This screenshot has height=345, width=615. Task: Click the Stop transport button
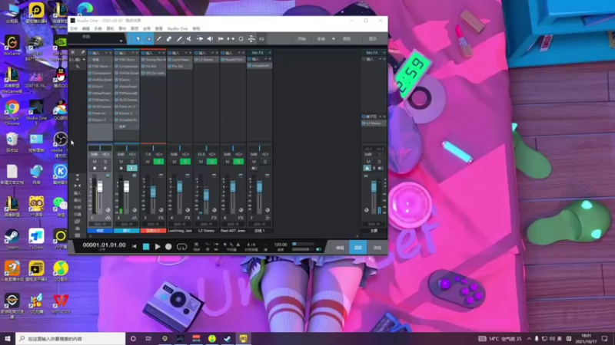[x=146, y=246]
